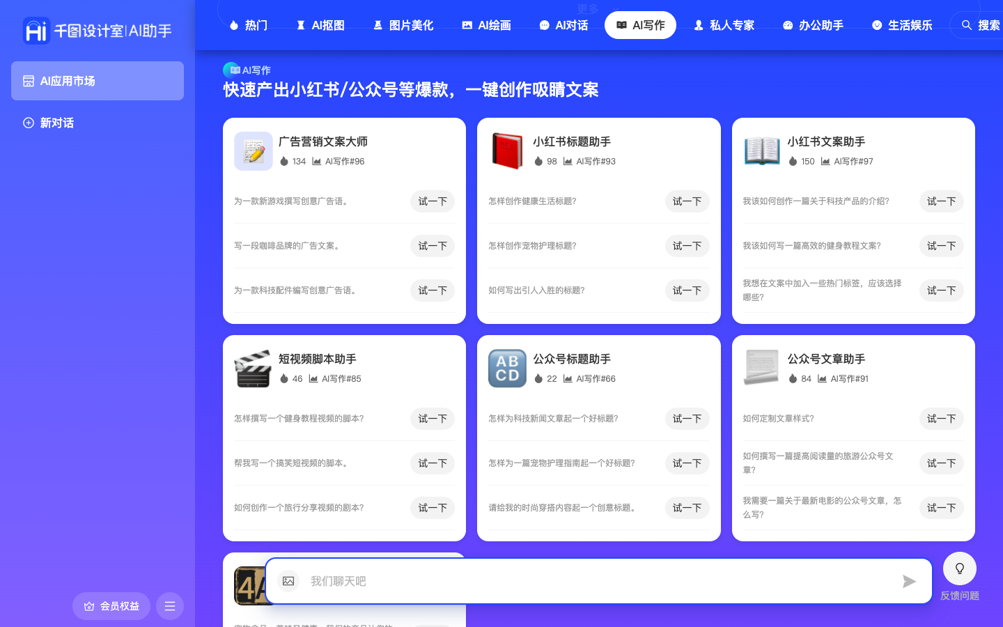Switch to the 热门 tab

pyautogui.click(x=248, y=25)
